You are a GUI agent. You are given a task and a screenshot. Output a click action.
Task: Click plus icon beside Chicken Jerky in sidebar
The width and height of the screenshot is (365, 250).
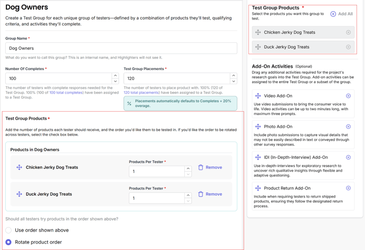348,32
